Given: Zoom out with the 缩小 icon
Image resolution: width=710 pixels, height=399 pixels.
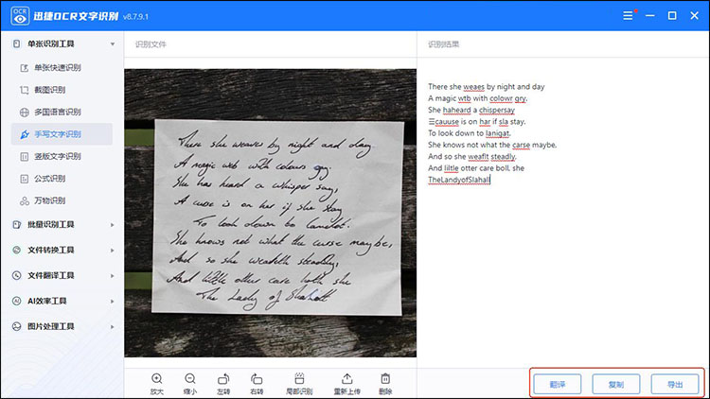Looking at the screenshot, I should click(190, 378).
